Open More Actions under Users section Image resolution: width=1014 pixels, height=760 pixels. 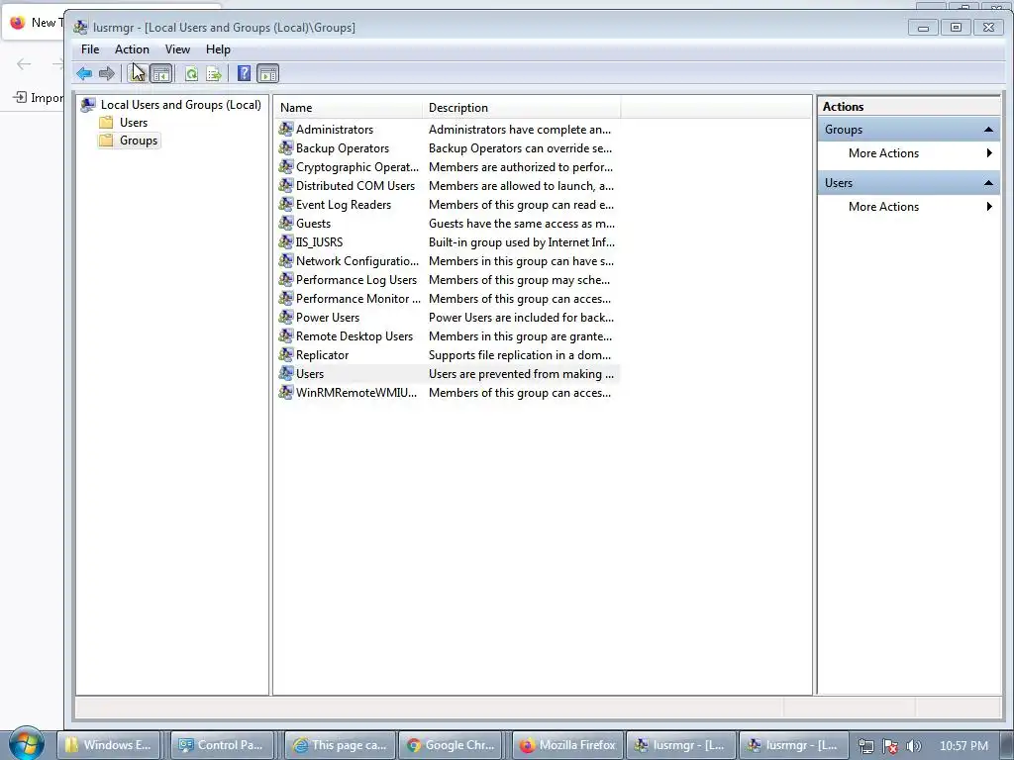point(909,207)
